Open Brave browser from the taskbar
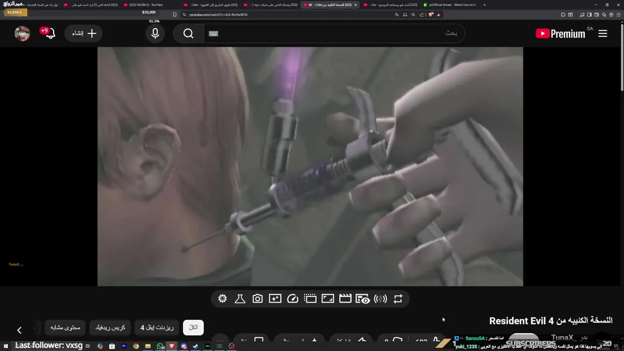Screen dimensions: 624x351 (172, 346)
